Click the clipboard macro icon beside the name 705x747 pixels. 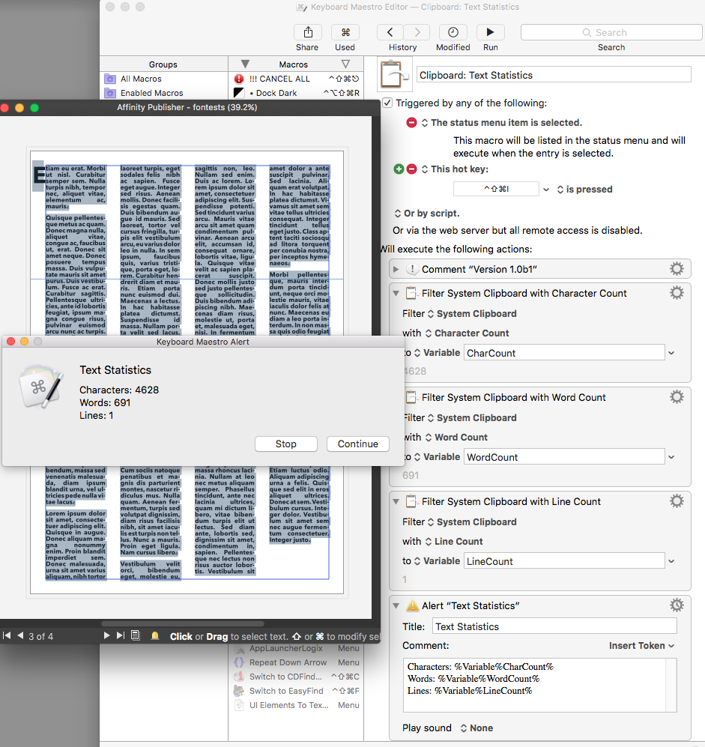(x=394, y=74)
